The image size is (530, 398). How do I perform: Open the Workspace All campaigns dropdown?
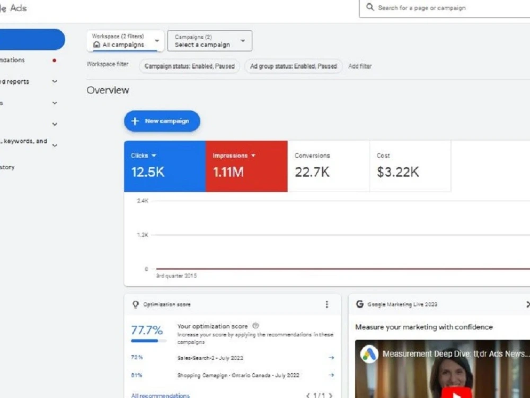click(x=126, y=41)
